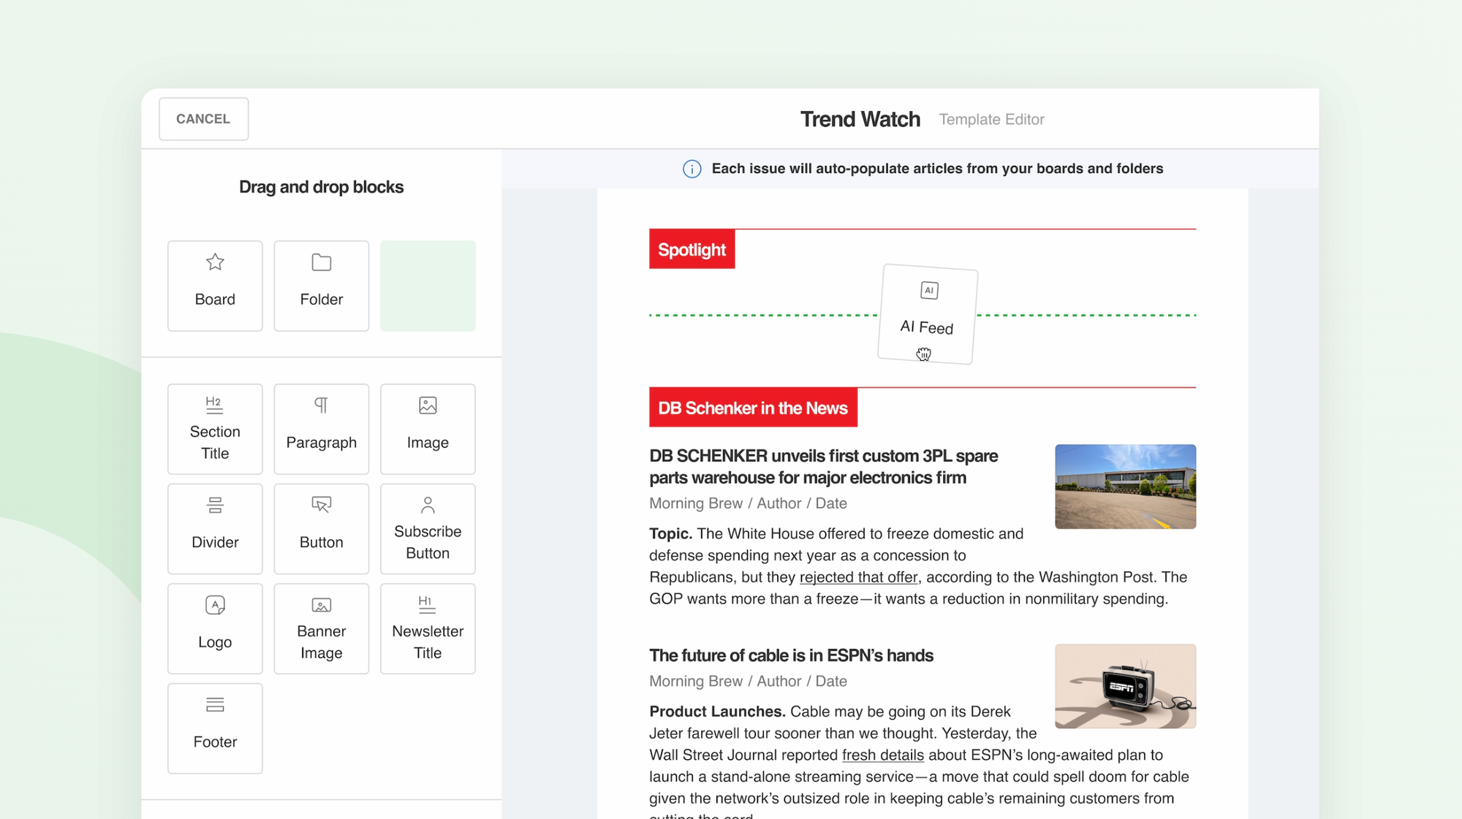
Task: Click the Image block icon
Action: point(428,405)
